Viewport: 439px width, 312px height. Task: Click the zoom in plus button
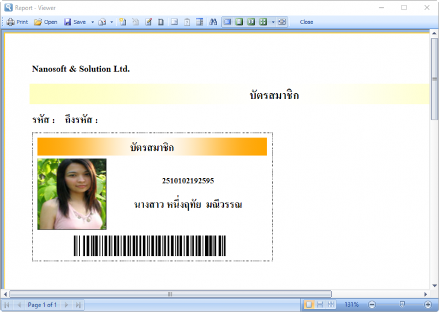[x=428, y=304]
